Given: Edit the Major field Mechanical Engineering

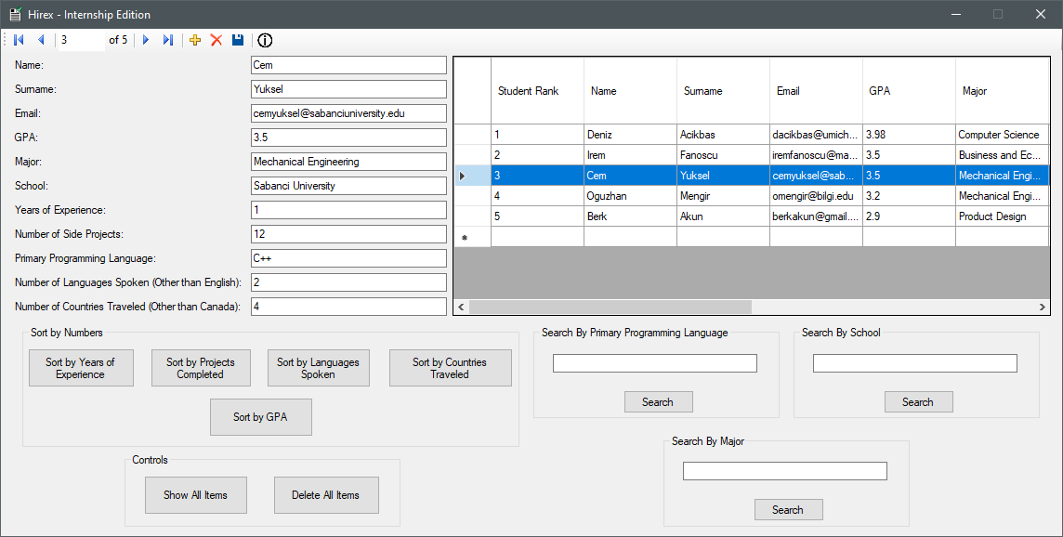Looking at the screenshot, I should [348, 162].
